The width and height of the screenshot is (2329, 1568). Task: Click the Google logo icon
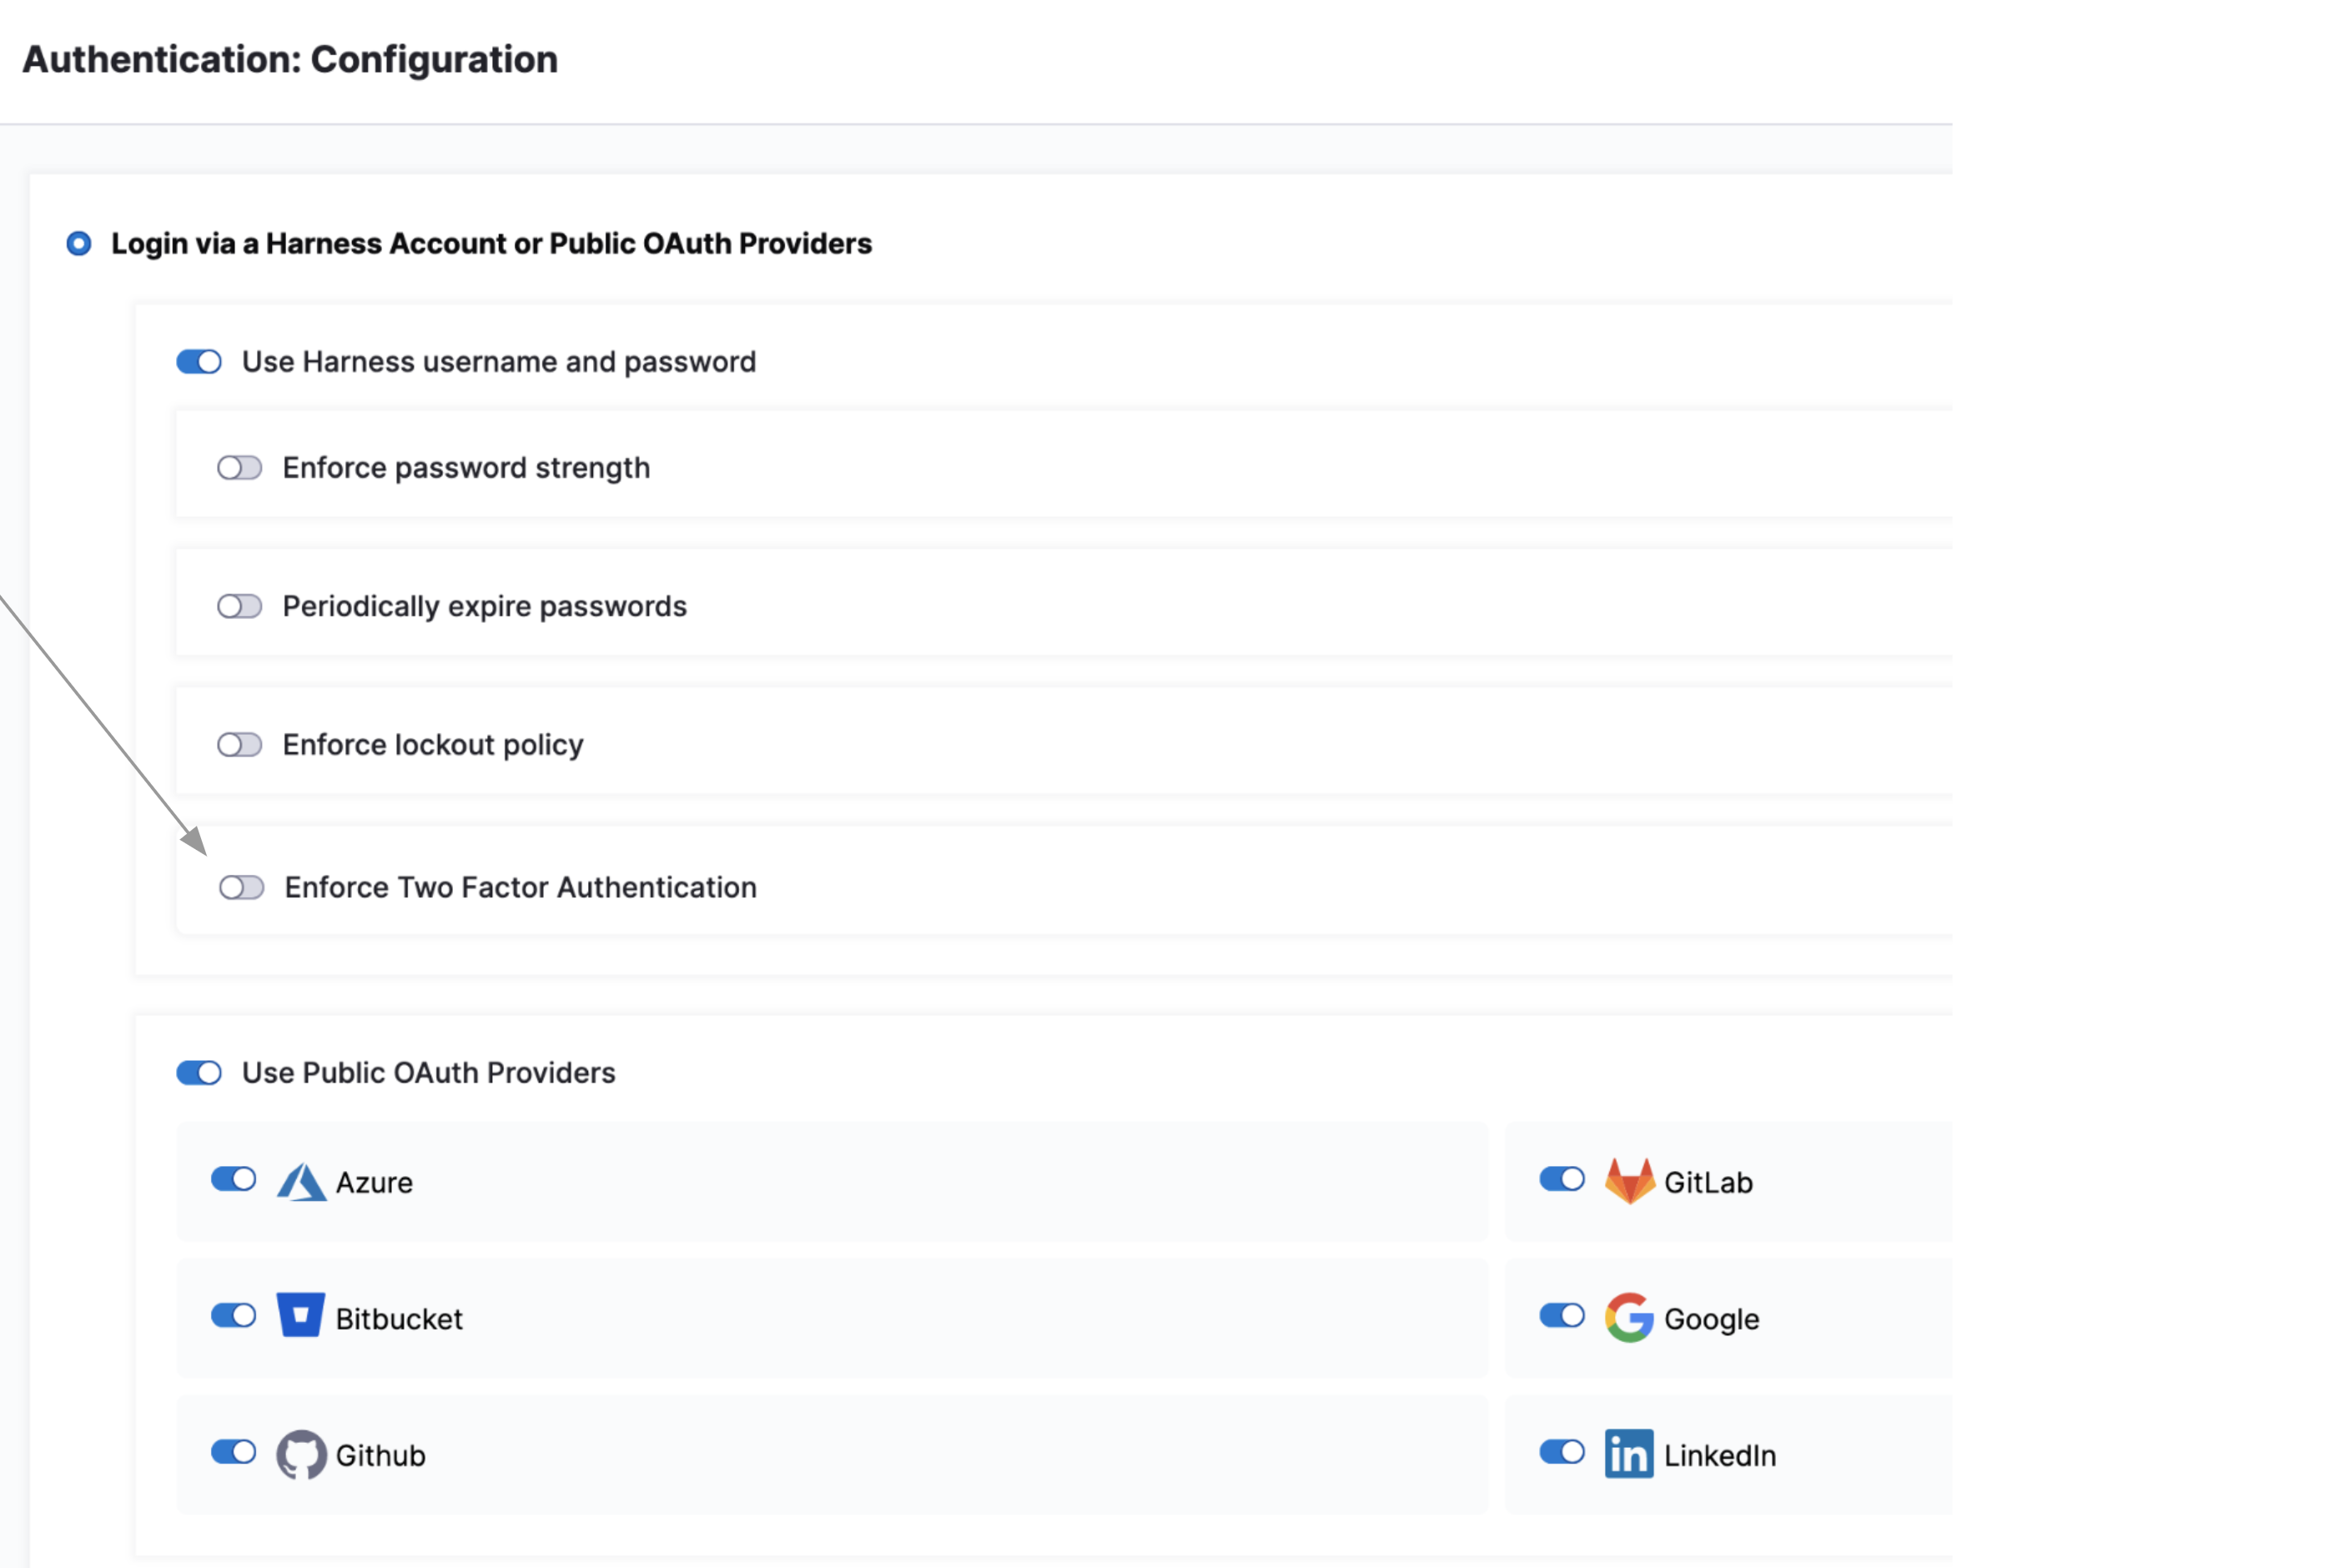click(1629, 1318)
